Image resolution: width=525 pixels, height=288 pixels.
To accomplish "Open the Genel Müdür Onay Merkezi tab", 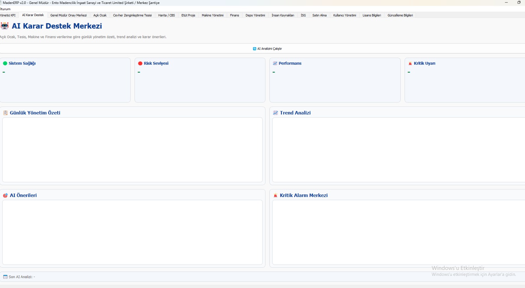I will click(69, 15).
